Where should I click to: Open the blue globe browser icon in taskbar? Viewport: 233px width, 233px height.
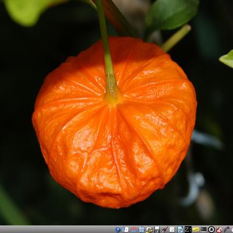[x=118, y=230]
